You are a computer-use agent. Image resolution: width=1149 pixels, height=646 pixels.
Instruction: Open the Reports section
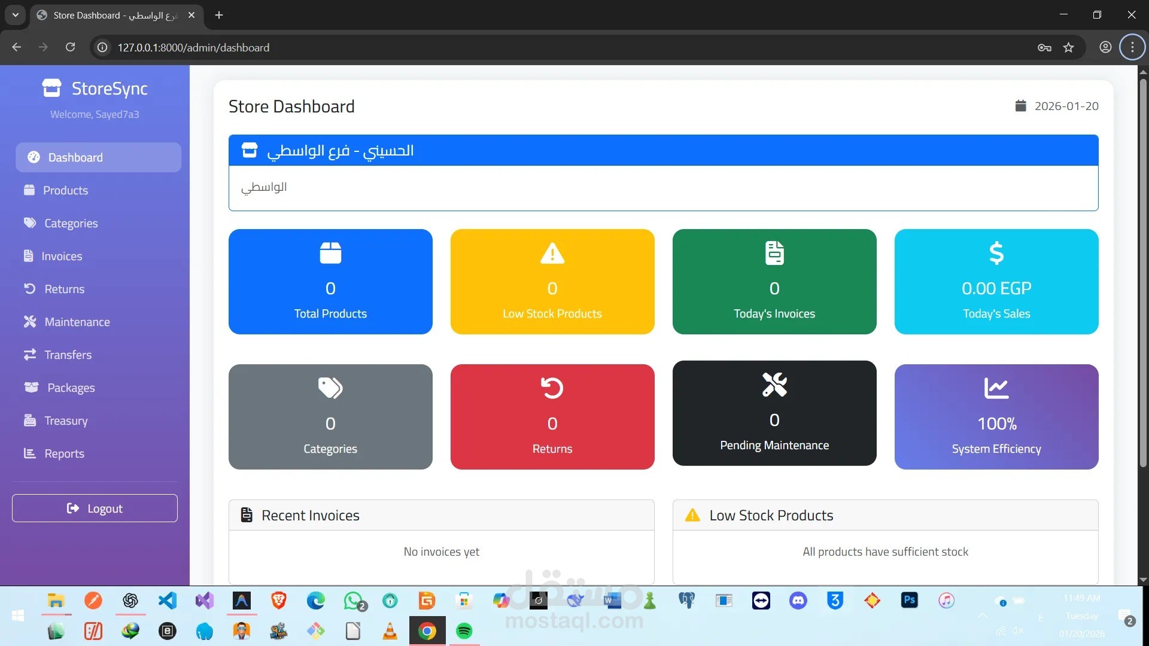click(x=65, y=453)
